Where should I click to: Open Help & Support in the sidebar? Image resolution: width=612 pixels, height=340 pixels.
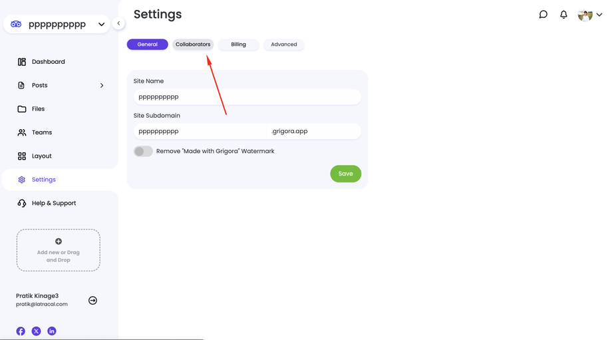coord(54,204)
